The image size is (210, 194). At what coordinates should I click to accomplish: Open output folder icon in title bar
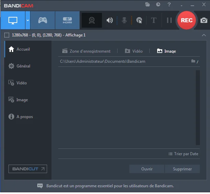[147, 4]
